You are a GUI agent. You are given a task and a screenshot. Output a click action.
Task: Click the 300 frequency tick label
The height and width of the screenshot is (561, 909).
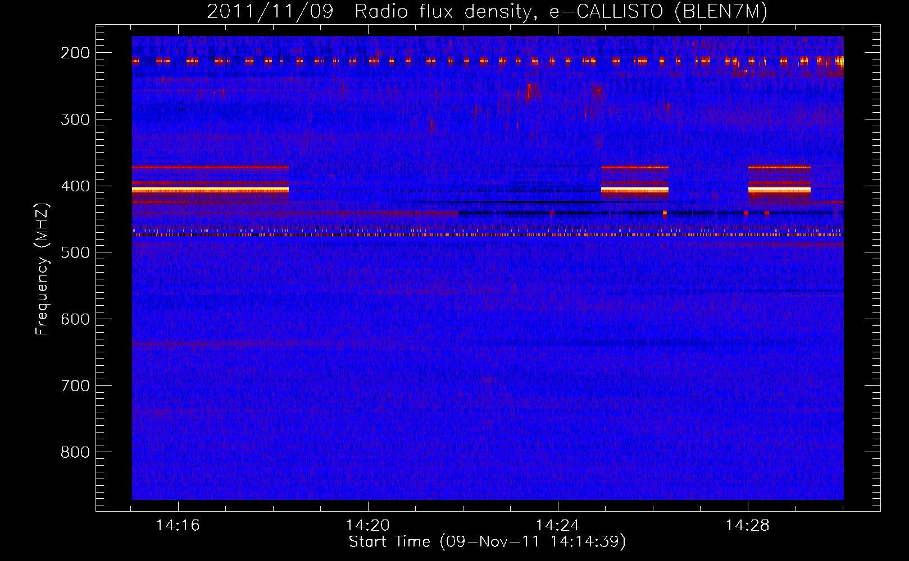75,119
